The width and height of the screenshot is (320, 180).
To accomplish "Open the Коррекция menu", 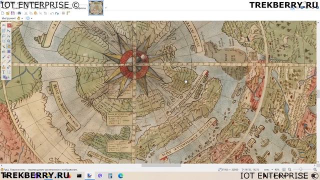I will coord(65,8).
